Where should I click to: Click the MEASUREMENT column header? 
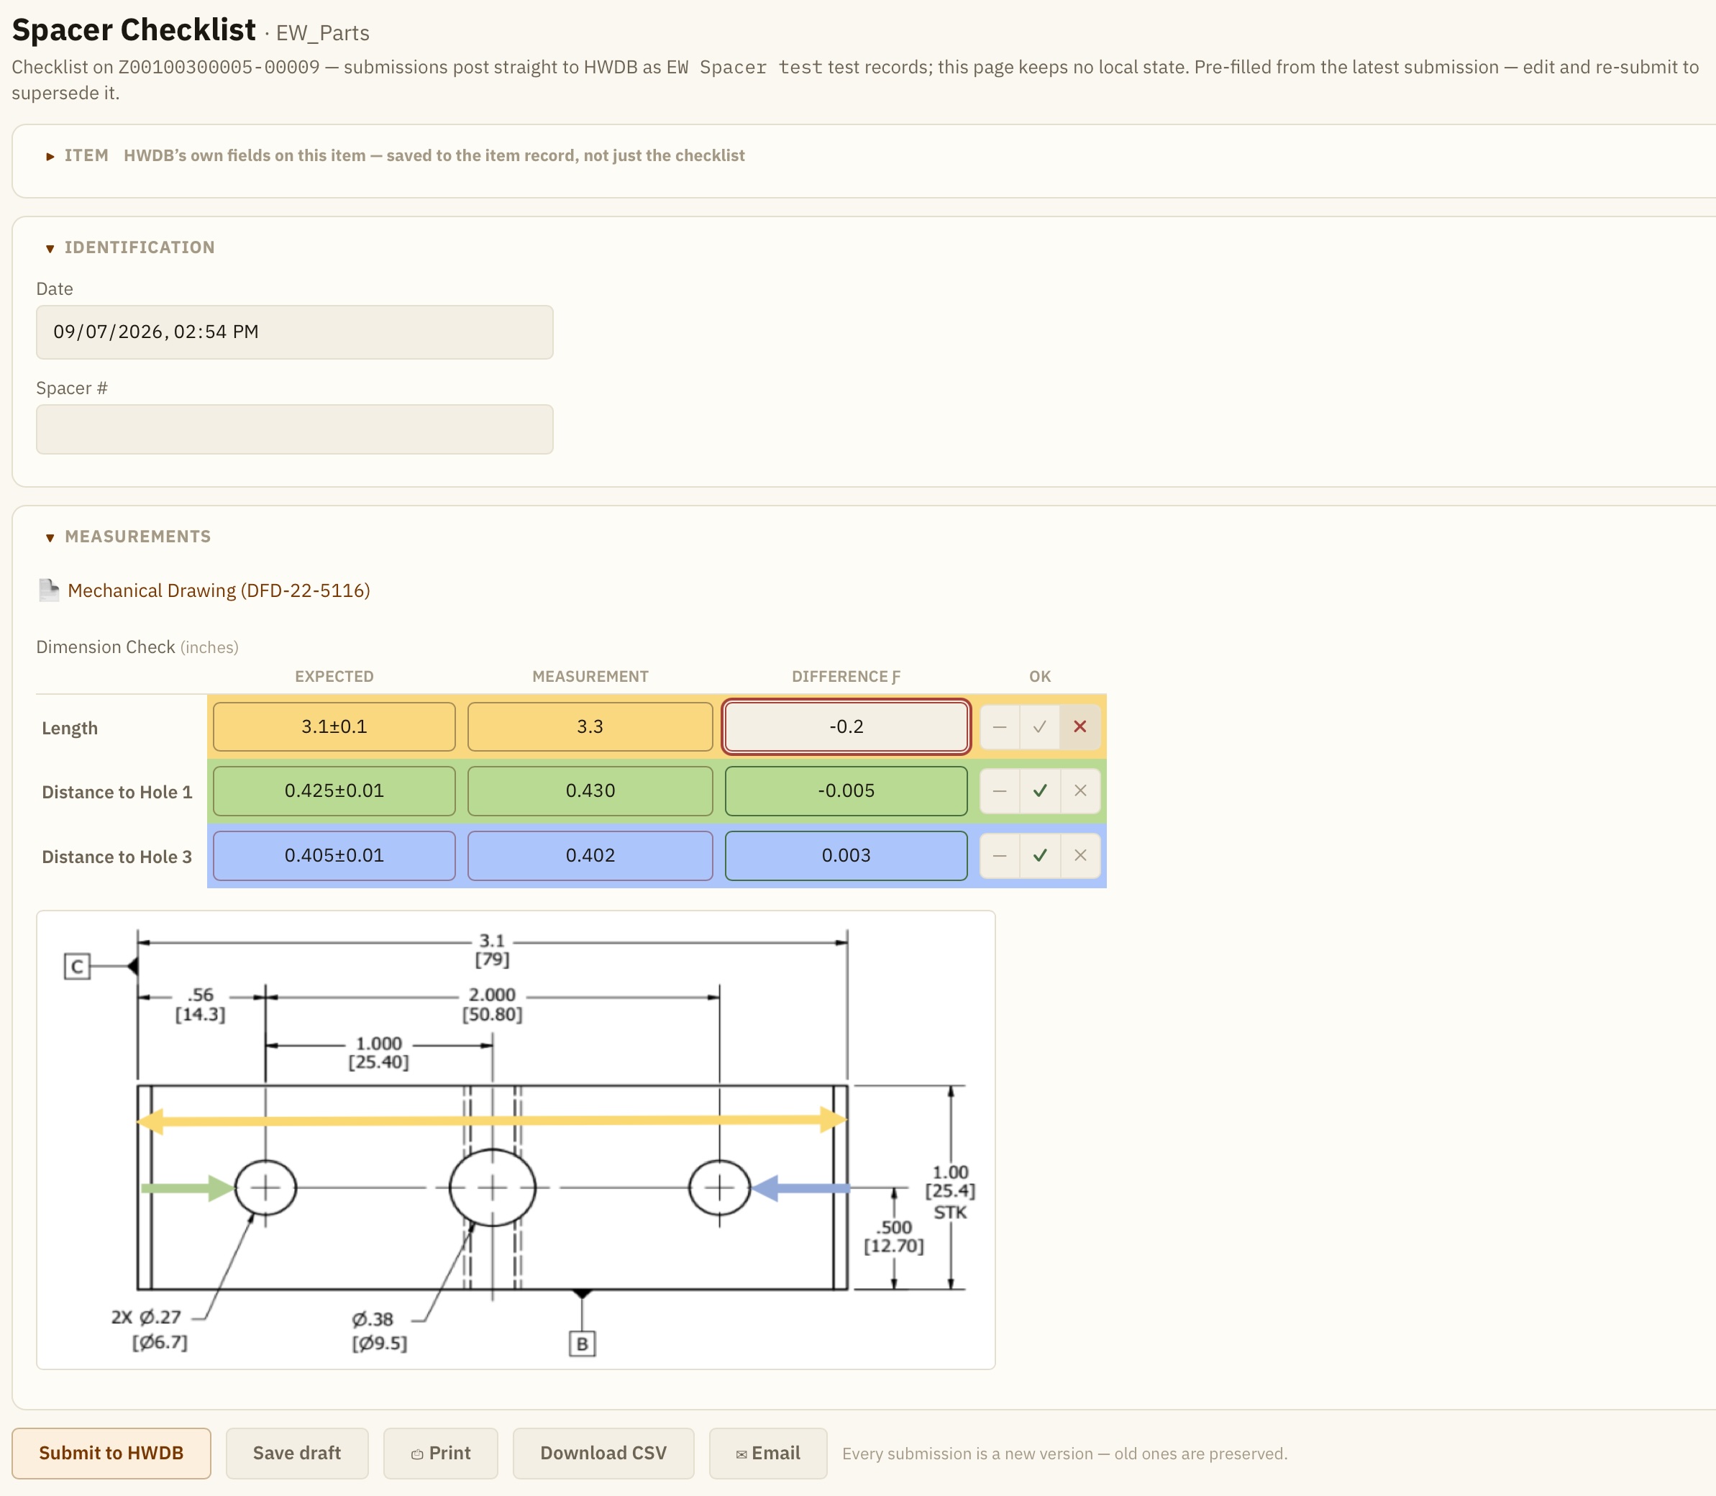click(x=590, y=677)
